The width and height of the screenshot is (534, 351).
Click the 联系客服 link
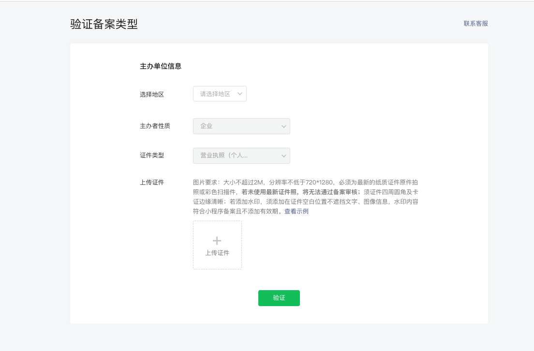coord(475,23)
